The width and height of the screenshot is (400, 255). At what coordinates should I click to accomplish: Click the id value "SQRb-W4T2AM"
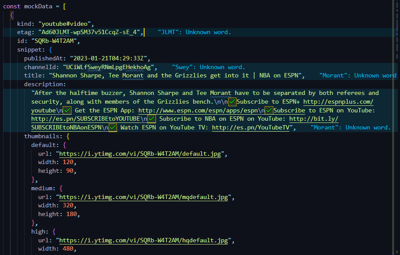pyautogui.click(x=54, y=41)
